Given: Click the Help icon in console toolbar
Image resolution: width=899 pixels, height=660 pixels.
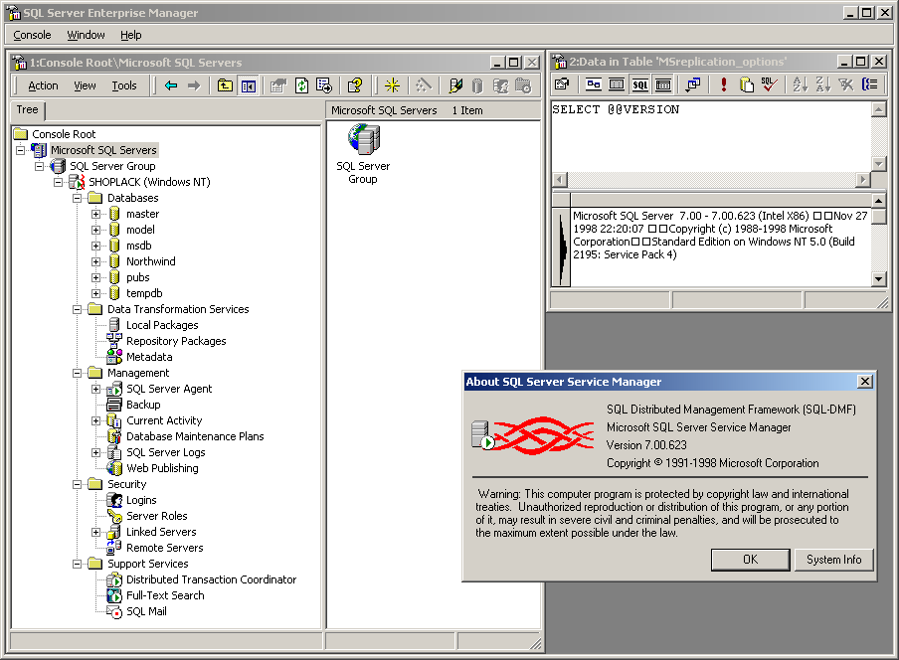Looking at the screenshot, I should [x=354, y=86].
